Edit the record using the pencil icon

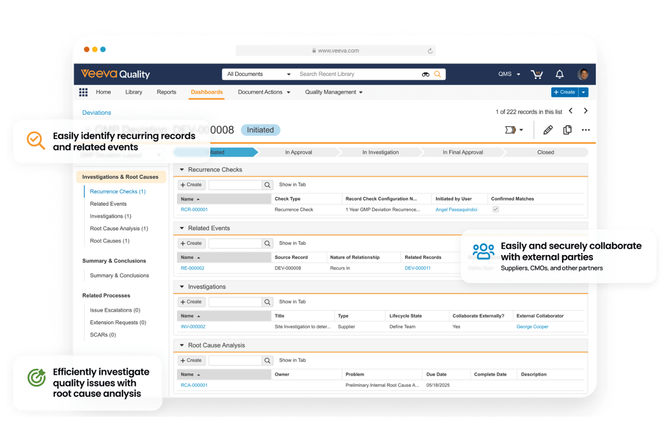pyautogui.click(x=548, y=130)
